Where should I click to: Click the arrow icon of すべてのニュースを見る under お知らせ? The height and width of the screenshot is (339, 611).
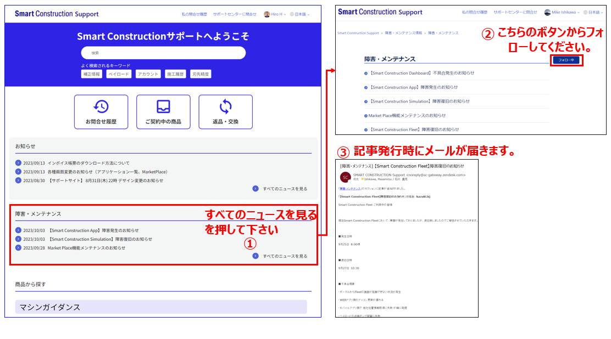[255, 188]
